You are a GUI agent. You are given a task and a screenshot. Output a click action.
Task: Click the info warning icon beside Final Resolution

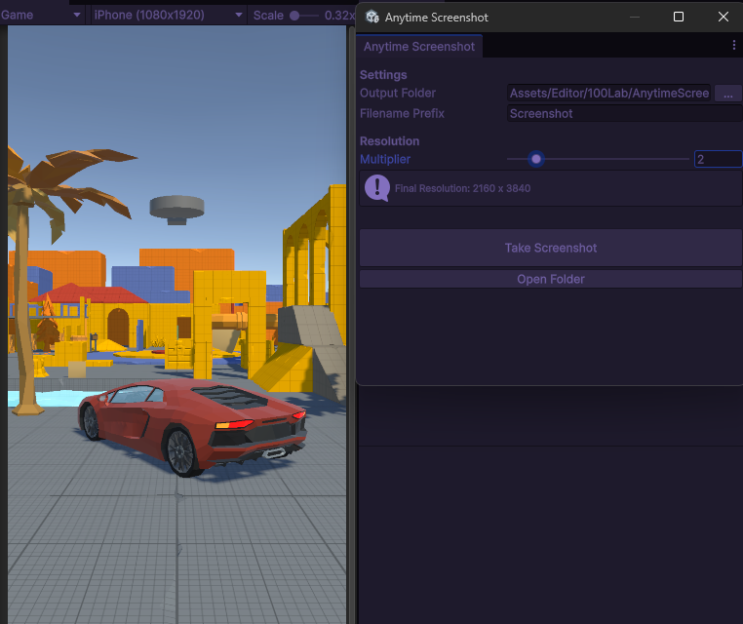[377, 188]
